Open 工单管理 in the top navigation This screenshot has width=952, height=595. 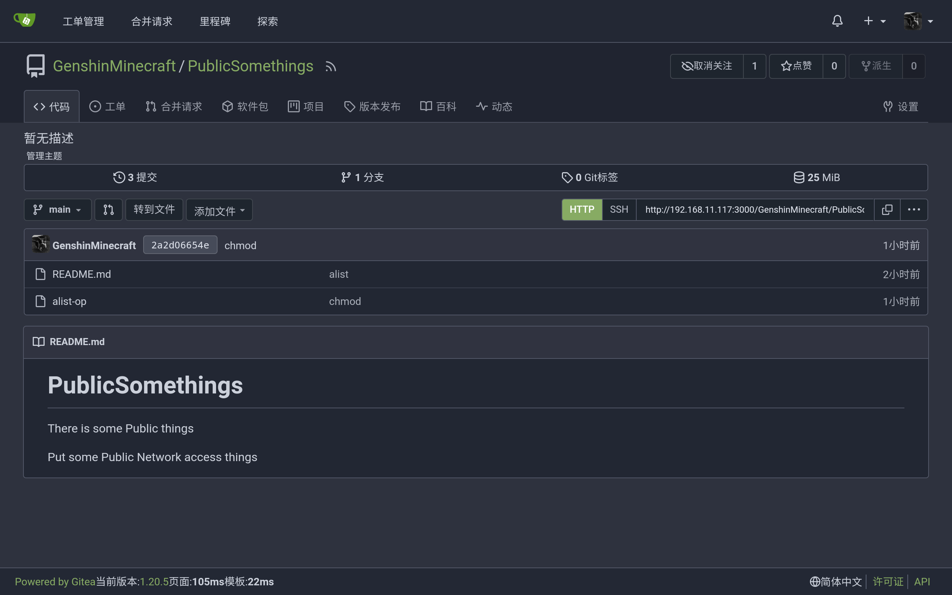(83, 21)
